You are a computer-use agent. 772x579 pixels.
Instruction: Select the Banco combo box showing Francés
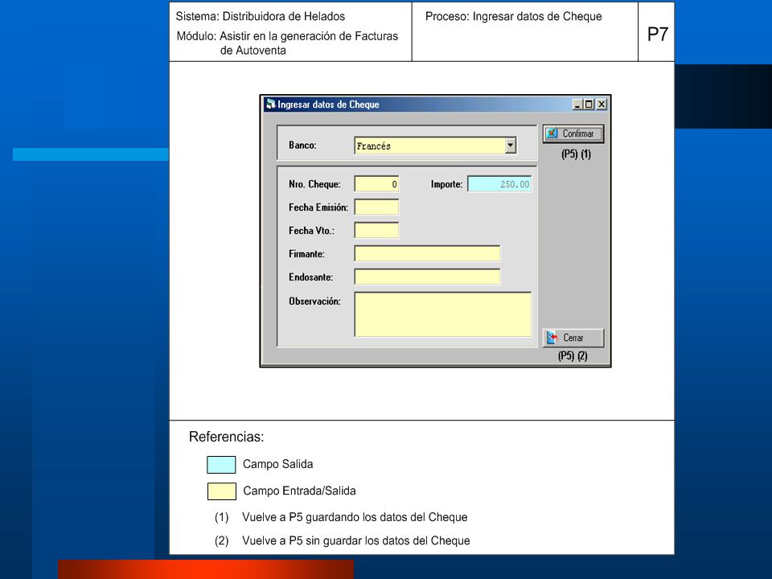coord(435,146)
